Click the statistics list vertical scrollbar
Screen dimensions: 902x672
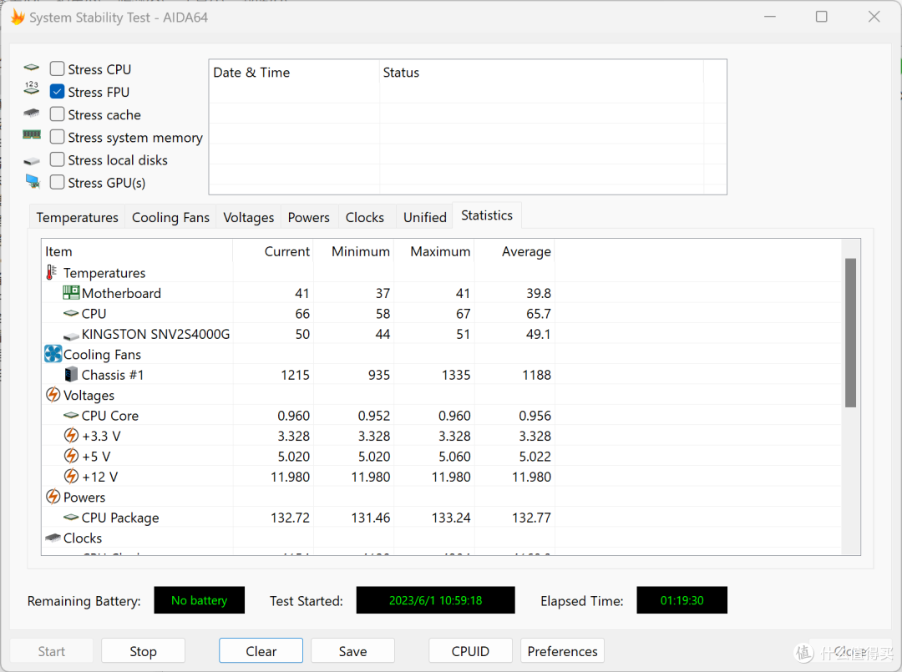pyautogui.click(x=850, y=333)
